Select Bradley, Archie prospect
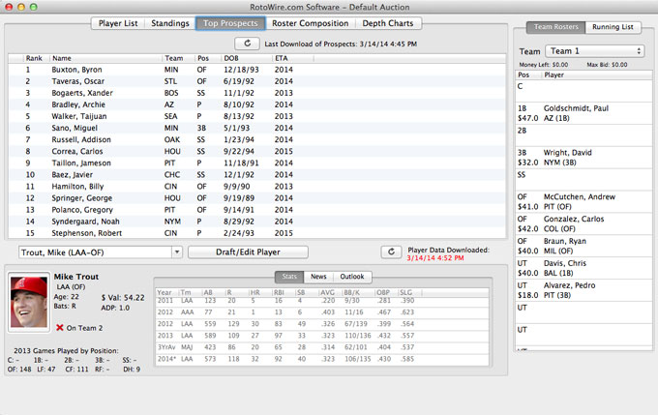658x415 pixels. 256,104
